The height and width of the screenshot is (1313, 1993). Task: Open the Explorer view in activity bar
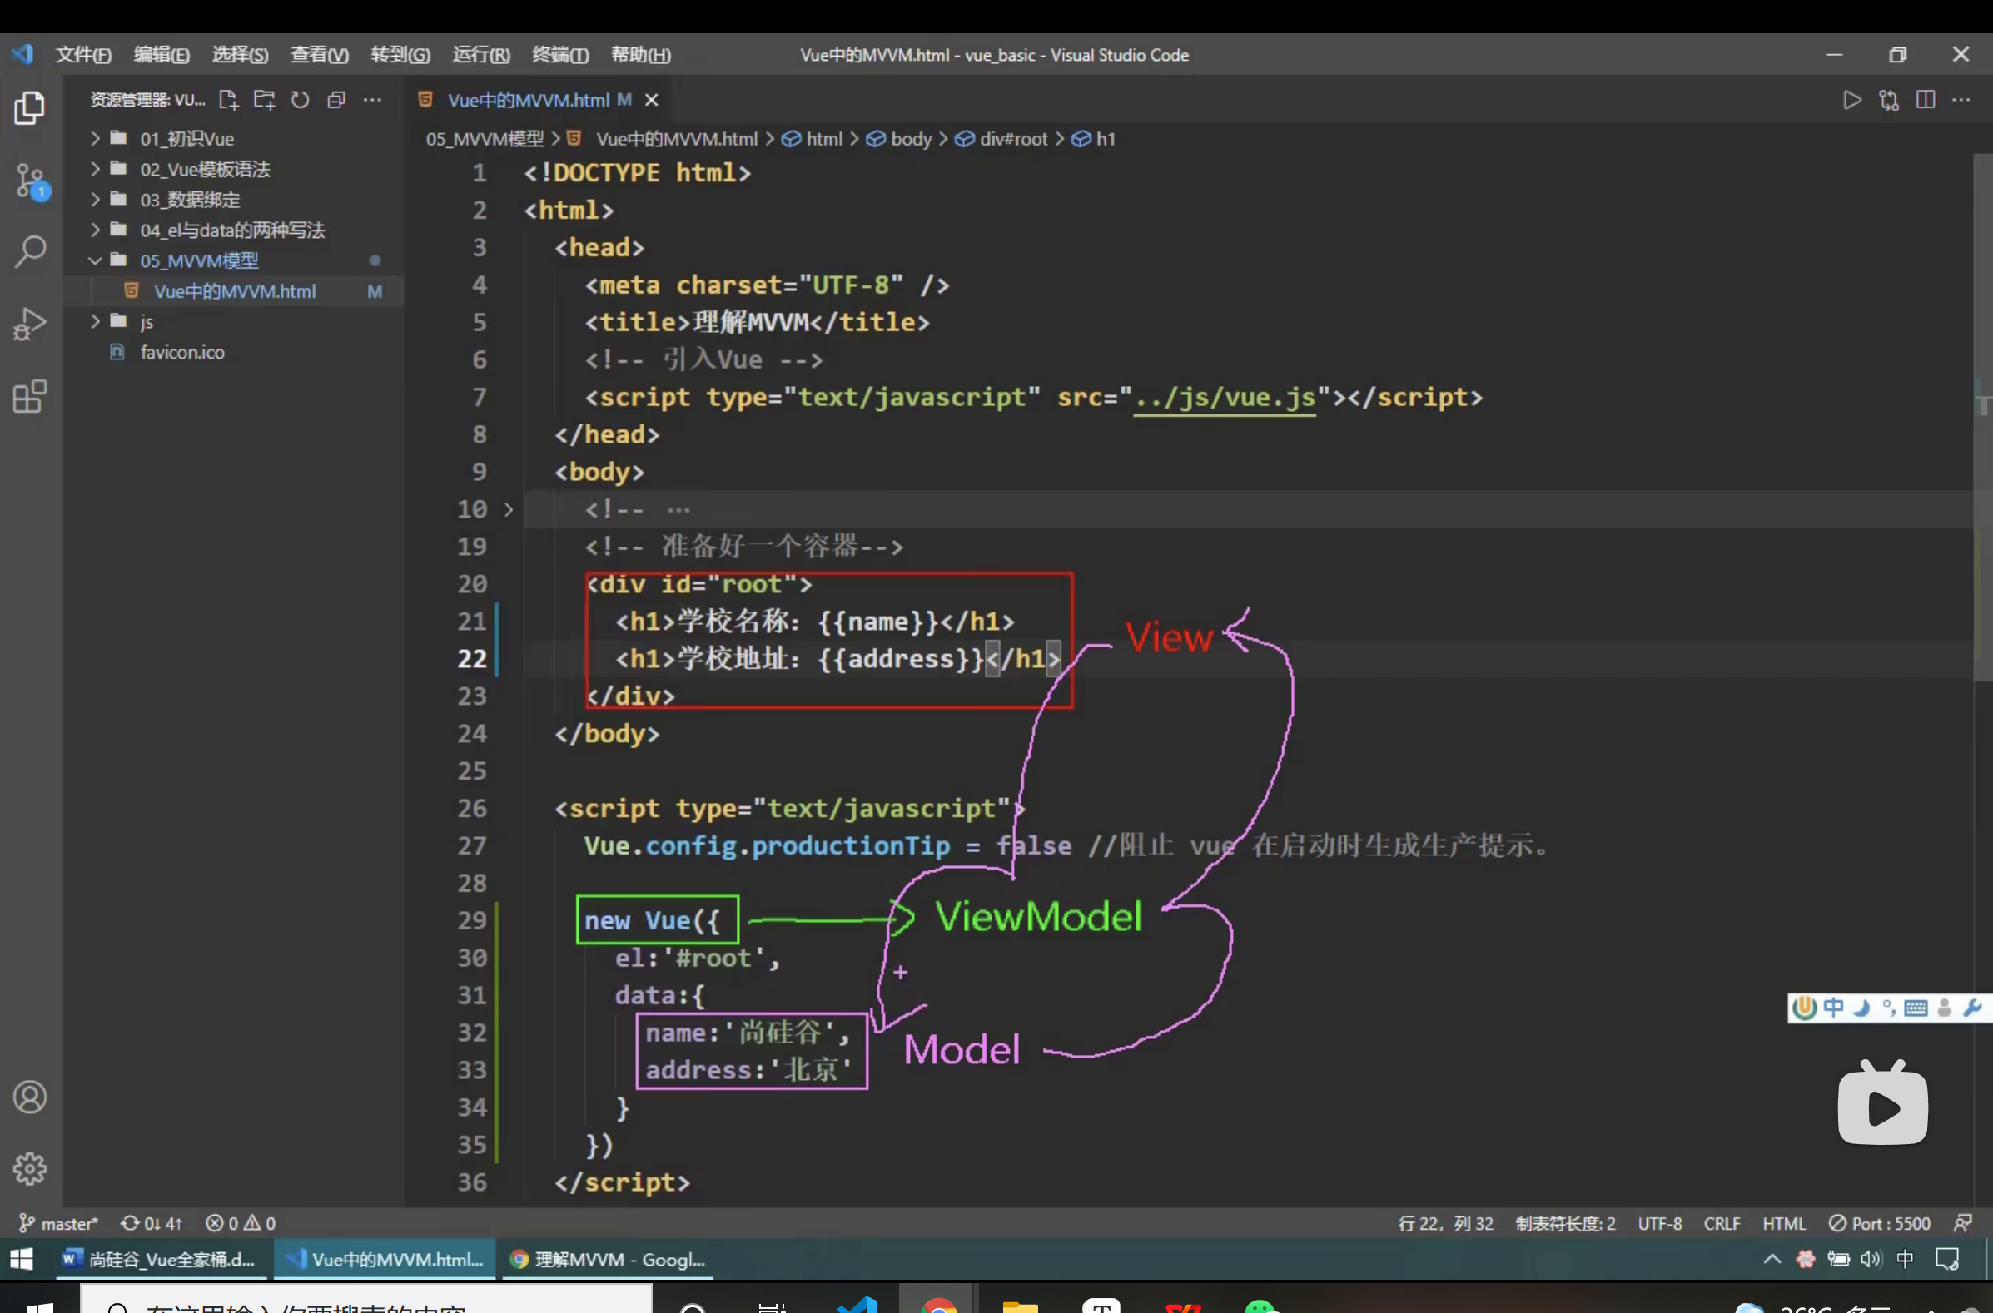pyautogui.click(x=30, y=108)
